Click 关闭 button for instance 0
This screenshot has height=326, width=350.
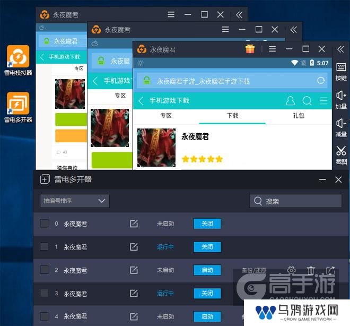tap(207, 224)
